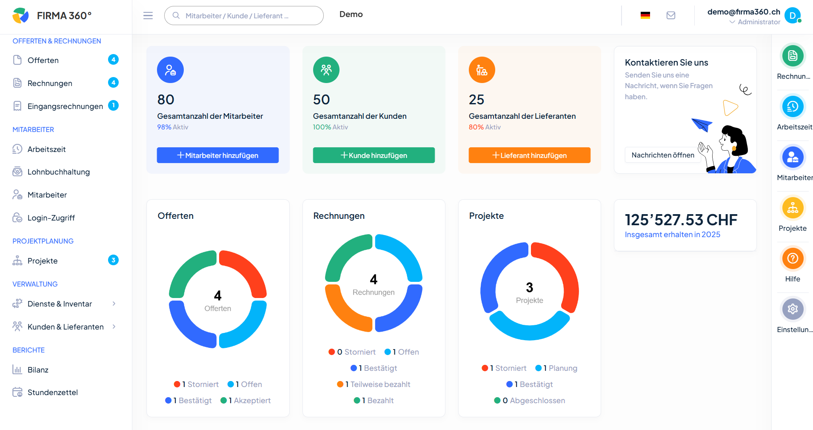Screen dimensions: 813x430
Task: Click the Mitarbeiter hinzufügen button
Action: point(218,155)
